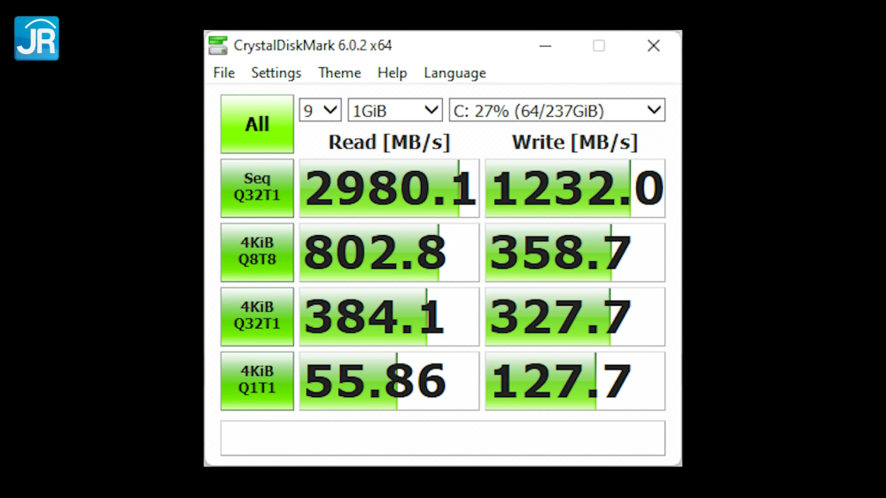Click the JR logo in the corner
The width and height of the screenshot is (886, 498).
[36, 38]
